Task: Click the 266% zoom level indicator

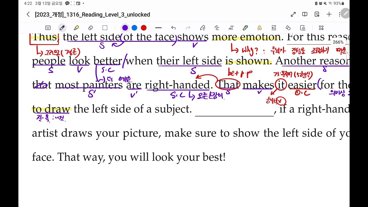Action: 338,42
